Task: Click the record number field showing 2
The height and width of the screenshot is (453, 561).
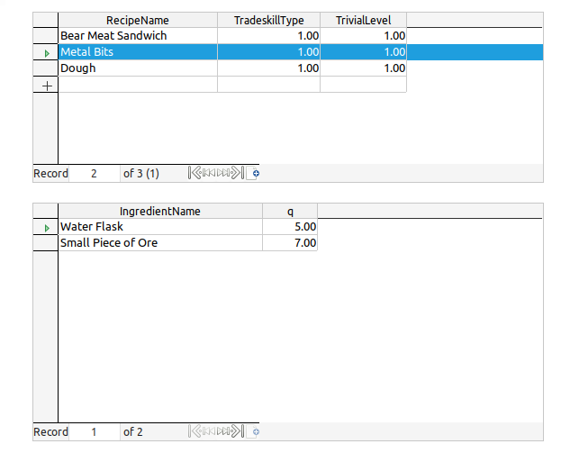Action: 94,174
